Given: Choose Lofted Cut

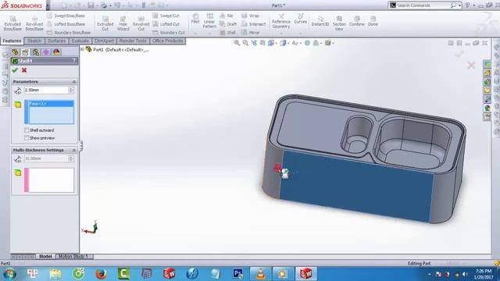Looking at the screenshot, I should (x=166, y=24).
